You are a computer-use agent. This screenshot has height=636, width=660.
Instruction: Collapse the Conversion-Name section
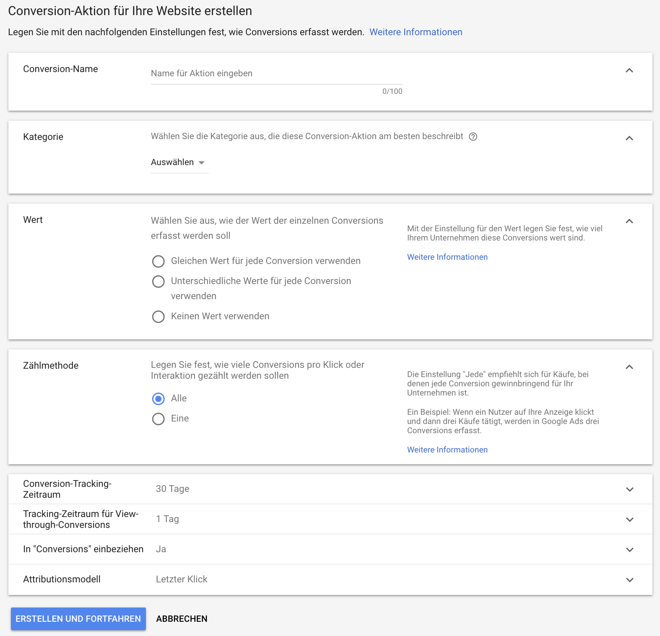pyautogui.click(x=629, y=70)
